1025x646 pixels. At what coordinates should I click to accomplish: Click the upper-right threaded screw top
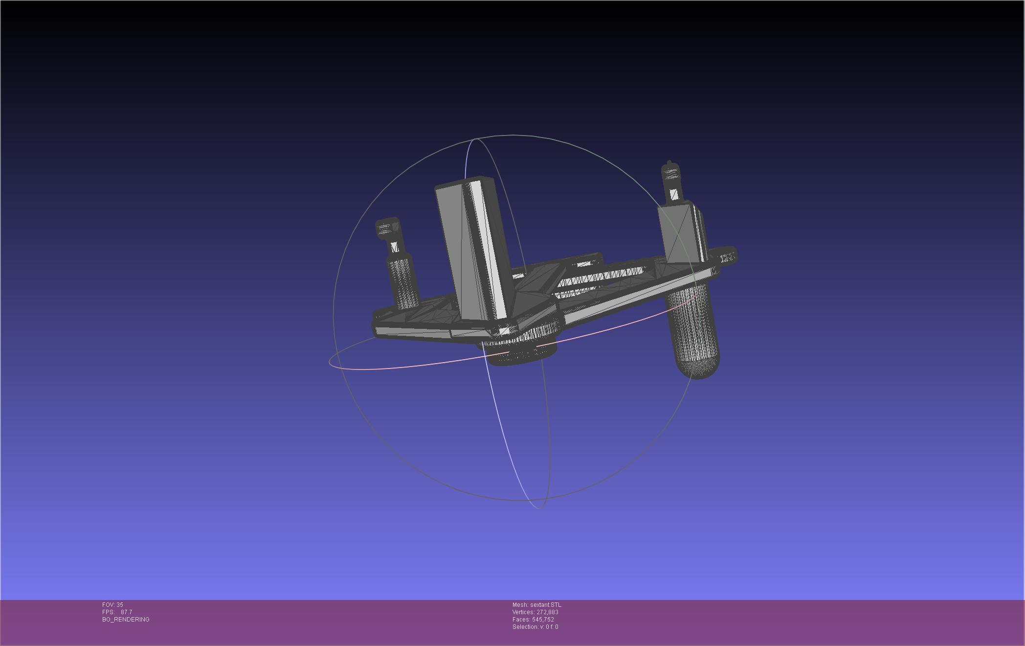coord(670,174)
